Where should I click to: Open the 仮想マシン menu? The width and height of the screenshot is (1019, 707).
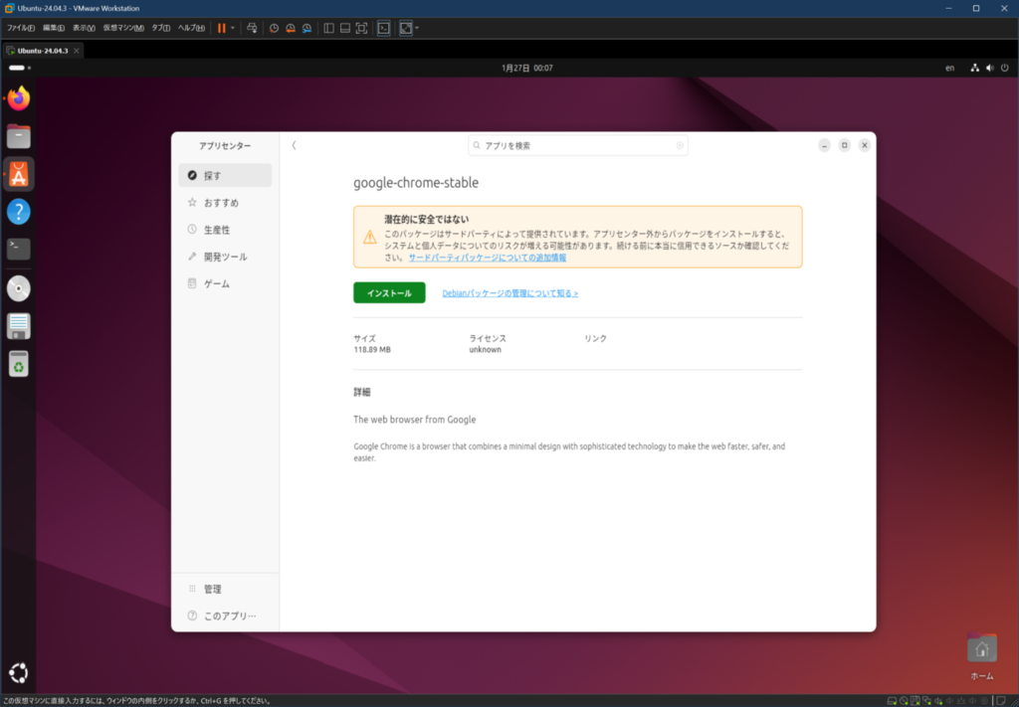pyautogui.click(x=123, y=28)
